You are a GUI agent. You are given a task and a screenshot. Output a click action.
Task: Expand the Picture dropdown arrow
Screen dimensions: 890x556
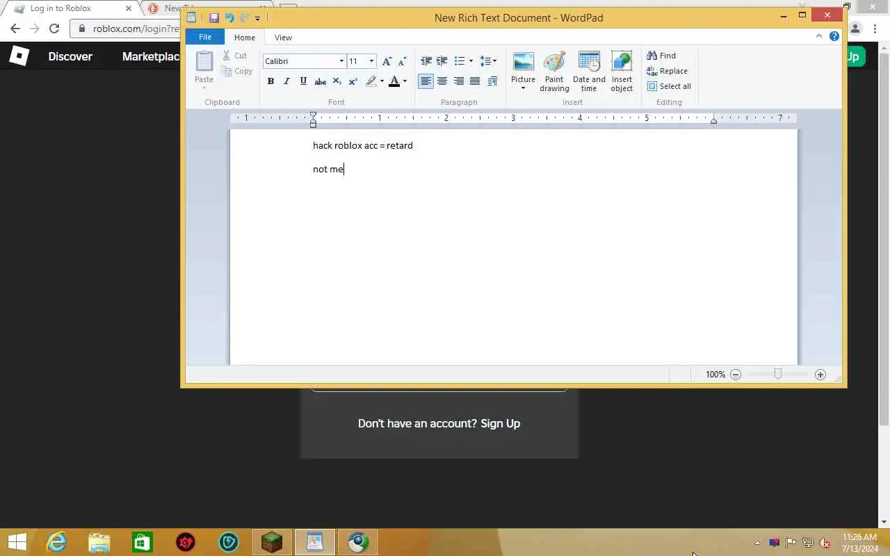523,88
